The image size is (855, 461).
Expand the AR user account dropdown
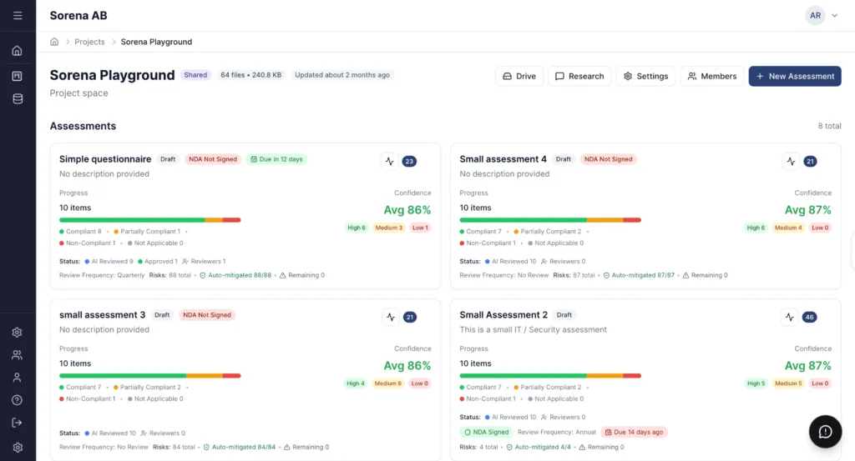click(x=822, y=16)
